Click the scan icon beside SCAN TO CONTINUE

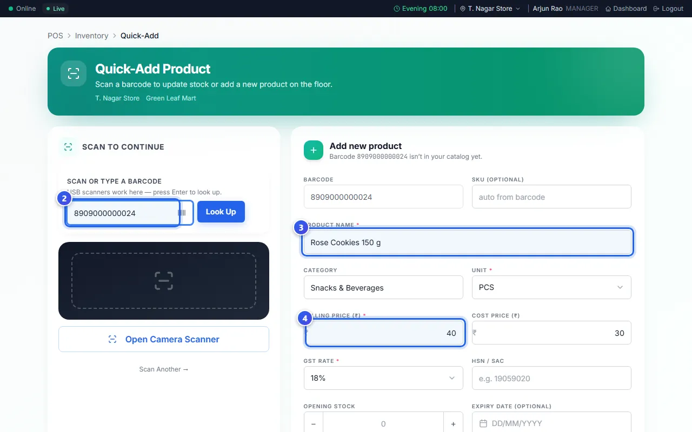[x=68, y=146]
